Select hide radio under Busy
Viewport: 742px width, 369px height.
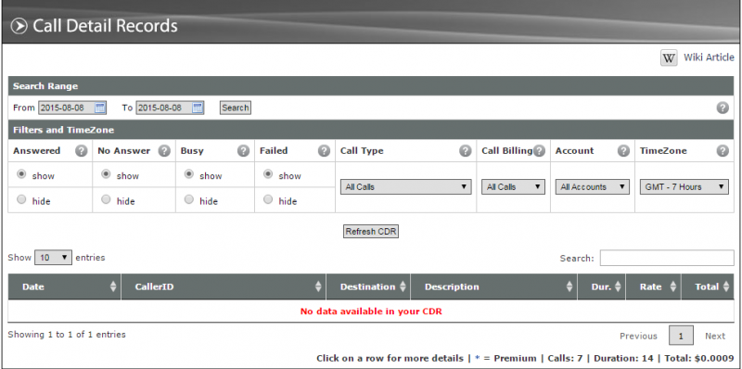189,199
